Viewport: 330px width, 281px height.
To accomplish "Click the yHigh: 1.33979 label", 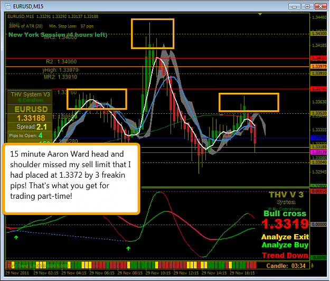I will pyautogui.click(x=60, y=70).
